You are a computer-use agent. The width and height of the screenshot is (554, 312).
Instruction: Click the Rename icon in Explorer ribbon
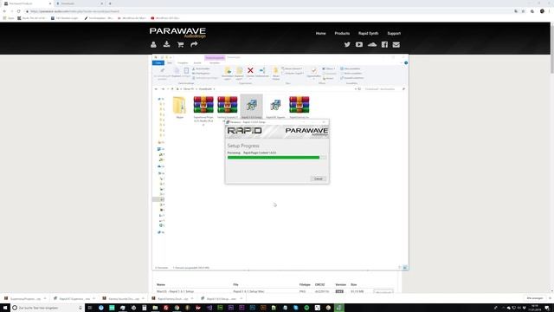(x=262, y=71)
